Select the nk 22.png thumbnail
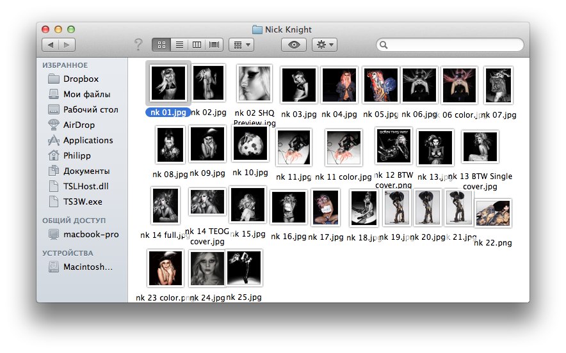Image resolution: width=566 pixels, height=353 pixels. point(493,213)
